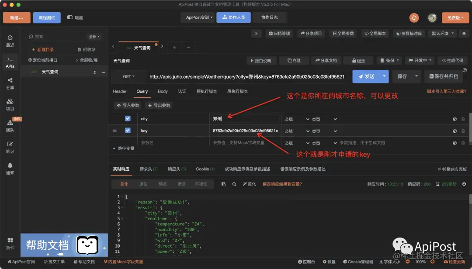
Task: Toggle the 暗黑 dark mode switch
Action: 70,17
